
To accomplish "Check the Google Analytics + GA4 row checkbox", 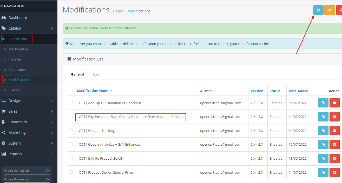I will click(x=71, y=144).
